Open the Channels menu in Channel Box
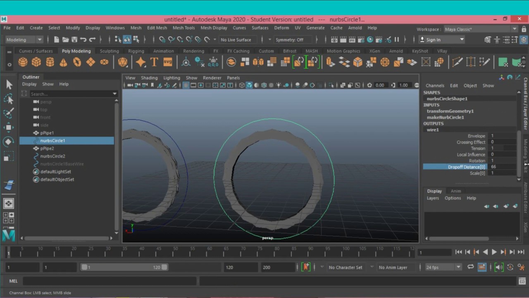This screenshot has width=529, height=298. 435,86
